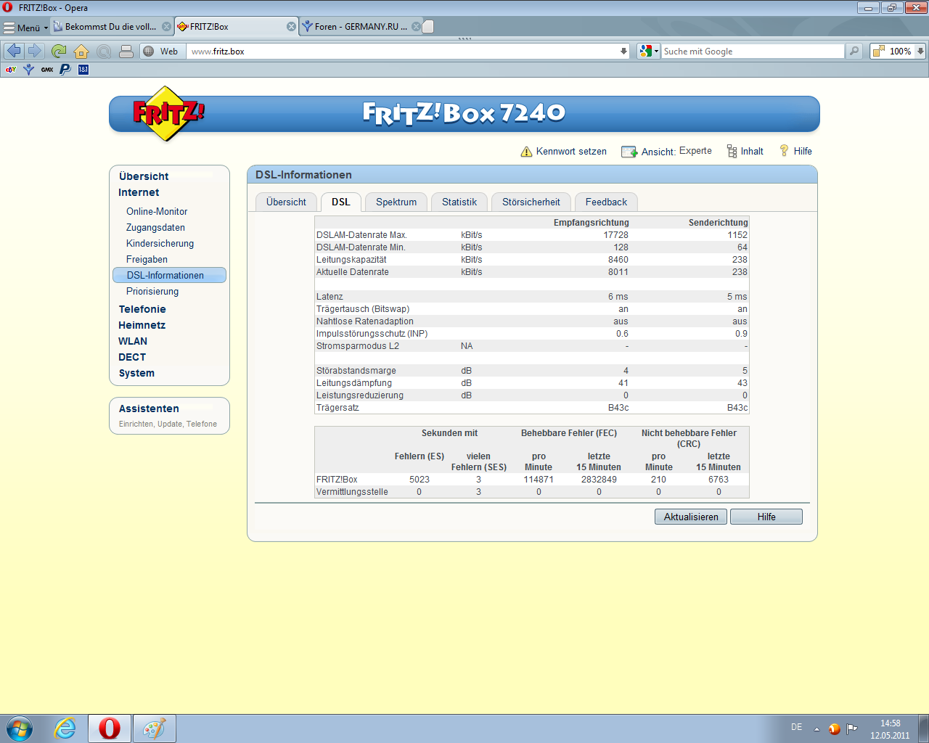Open Internet section in sidebar
929x743 pixels.
pyautogui.click(x=139, y=192)
